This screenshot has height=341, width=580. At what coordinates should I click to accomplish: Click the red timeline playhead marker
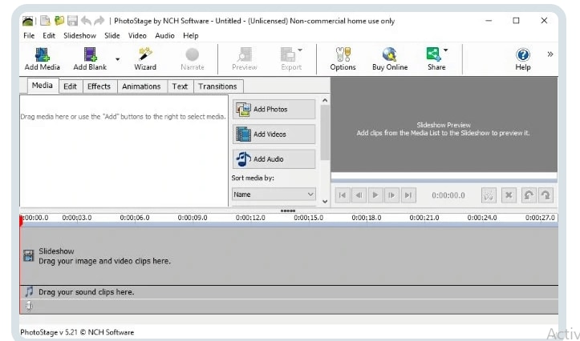click(x=21, y=219)
